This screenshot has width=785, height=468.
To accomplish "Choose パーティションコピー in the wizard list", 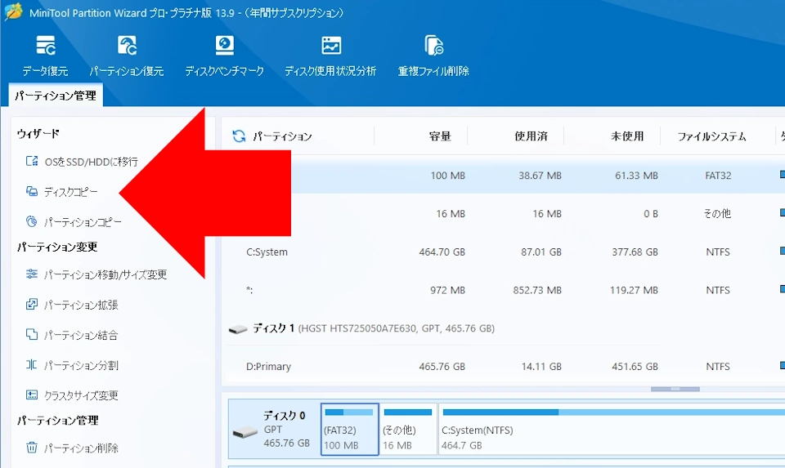I will [83, 222].
